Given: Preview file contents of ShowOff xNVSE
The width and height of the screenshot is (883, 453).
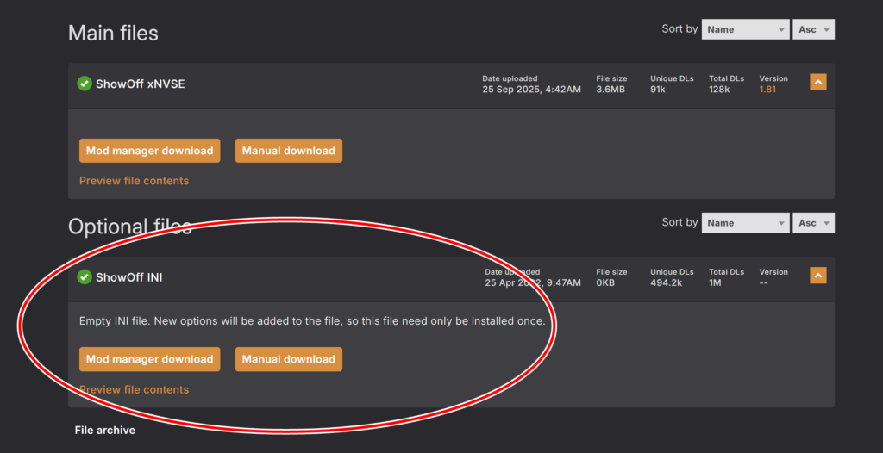Looking at the screenshot, I should (134, 181).
